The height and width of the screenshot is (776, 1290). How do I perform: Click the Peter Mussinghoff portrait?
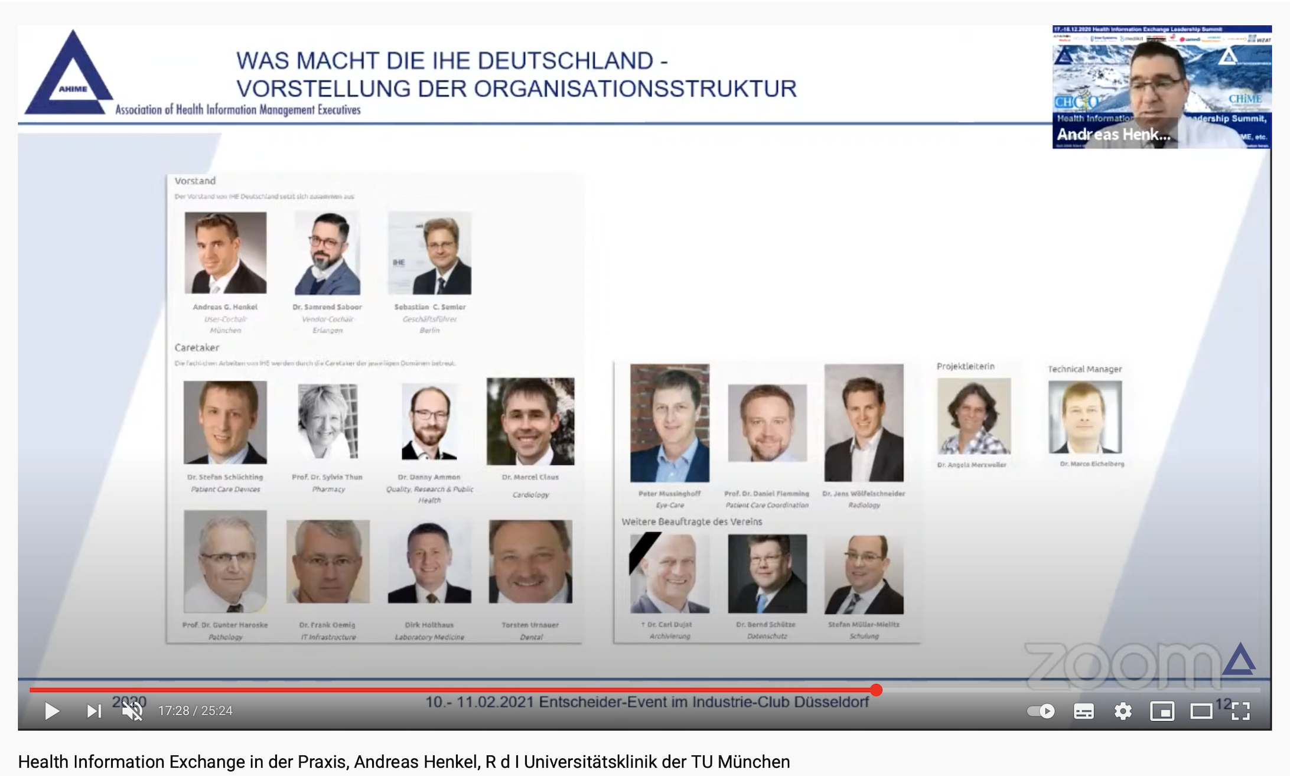click(670, 423)
